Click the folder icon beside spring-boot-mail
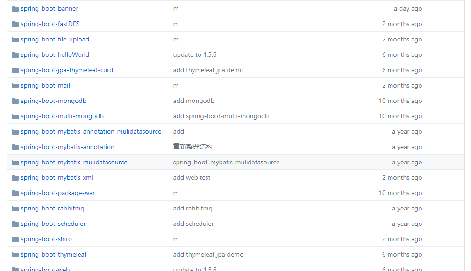Screen dimensions: 471x271 (15, 86)
